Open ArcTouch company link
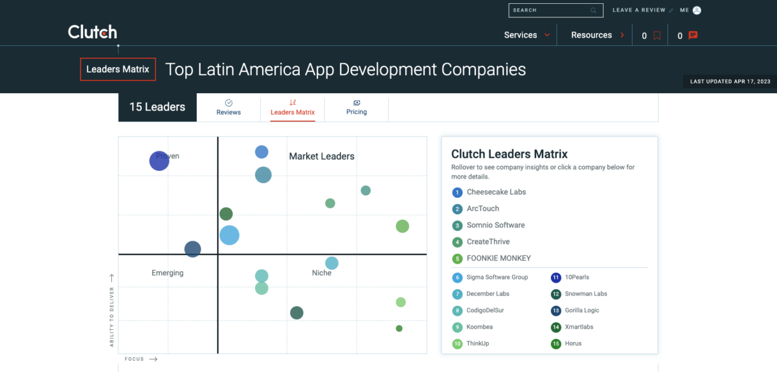 point(483,209)
